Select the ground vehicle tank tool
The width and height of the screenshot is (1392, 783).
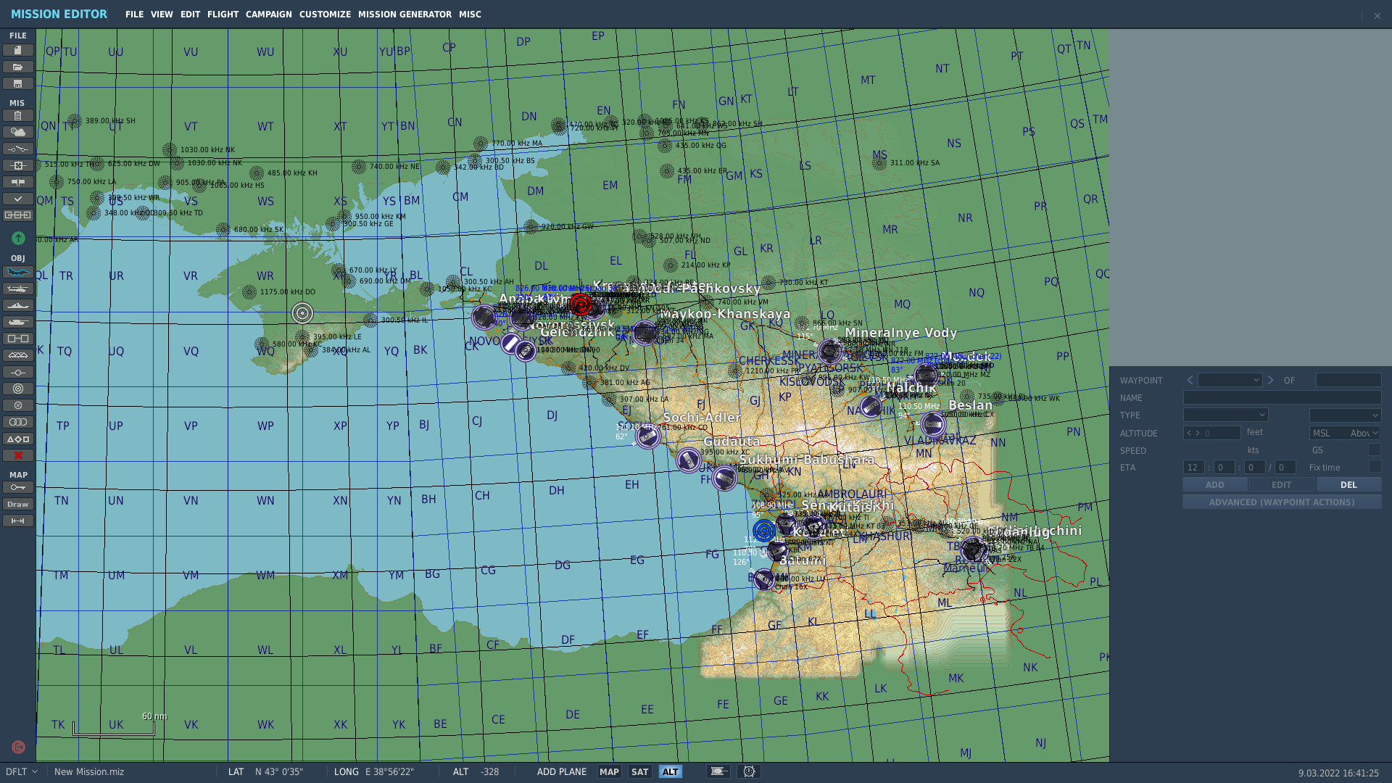18,322
